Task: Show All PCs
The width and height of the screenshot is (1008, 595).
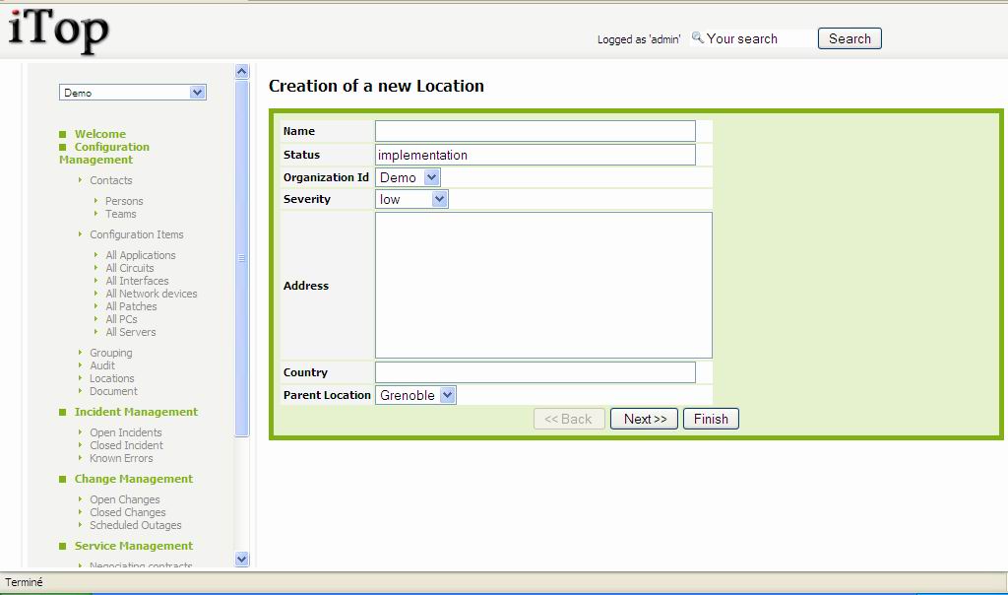Action: click(x=121, y=319)
